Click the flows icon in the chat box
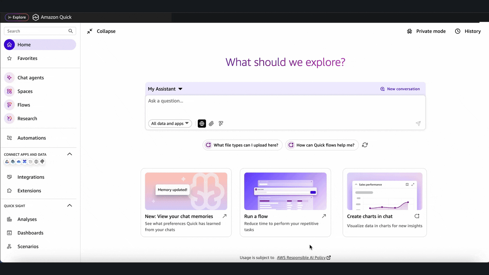Screen dimensions: 489x275 point(221,123)
